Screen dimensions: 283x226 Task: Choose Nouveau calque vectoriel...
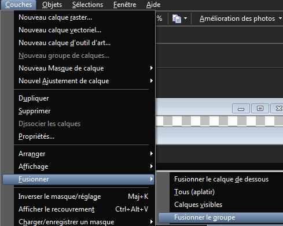84,30
